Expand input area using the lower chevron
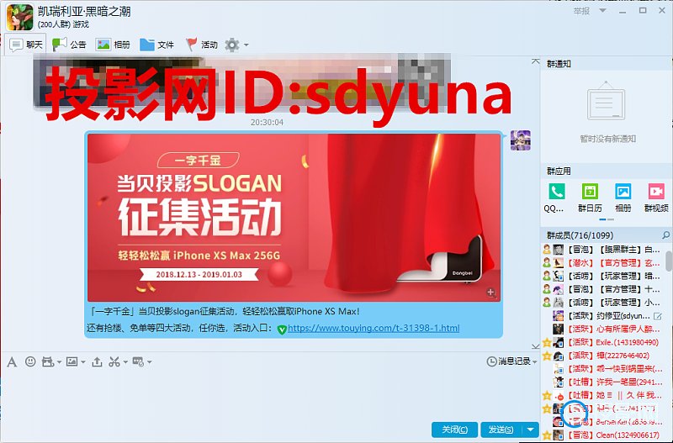This screenshot has width=673, height=443. (x=535, y=346)
